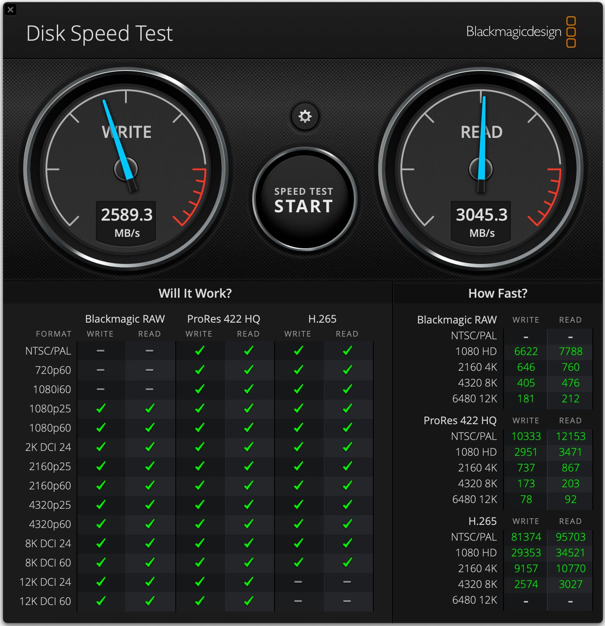Viewport: 605px width, 626px height.
Task: Click the H.265 section heading in How Fast
Action: point(483,521)
